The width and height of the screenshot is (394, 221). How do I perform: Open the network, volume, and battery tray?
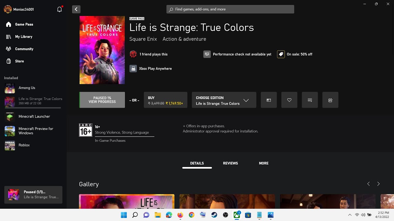363,215
